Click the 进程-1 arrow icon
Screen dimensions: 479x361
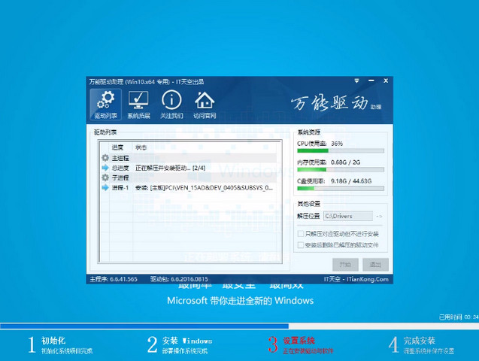105,187
